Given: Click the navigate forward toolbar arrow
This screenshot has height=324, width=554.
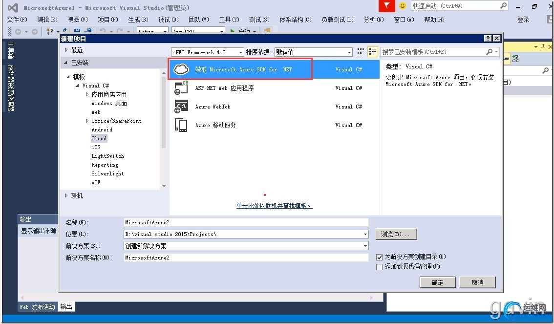Looking at the screenshot, I should tap(35, 32).
